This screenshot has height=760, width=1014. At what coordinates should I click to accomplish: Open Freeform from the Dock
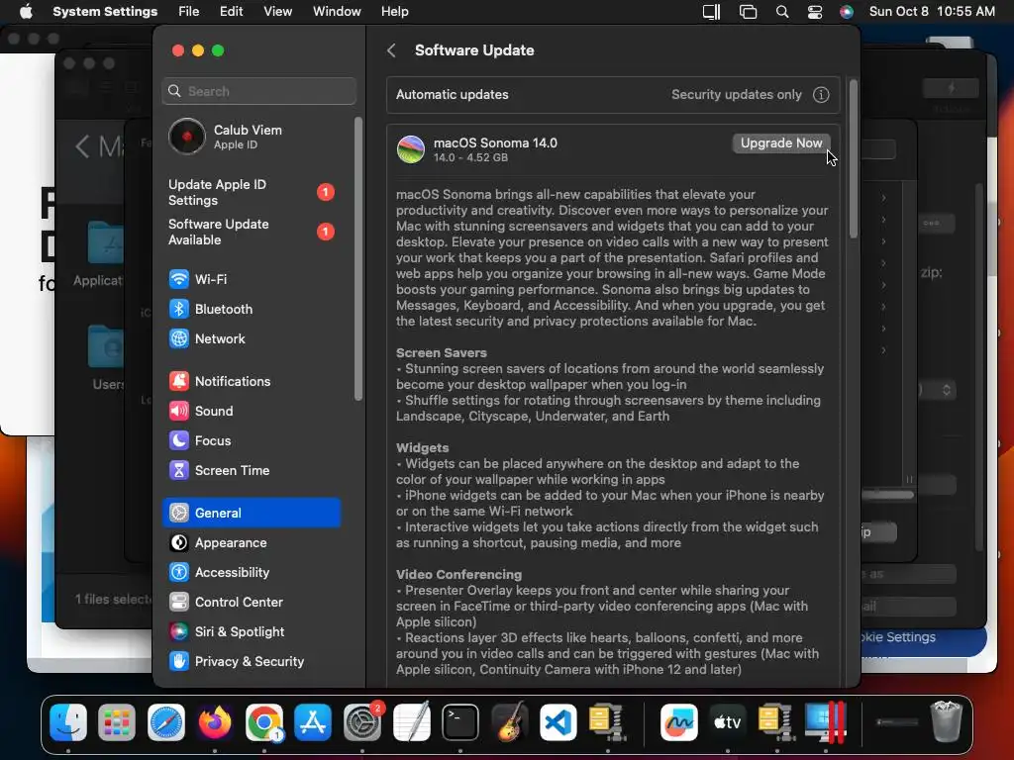click(679, 721)
